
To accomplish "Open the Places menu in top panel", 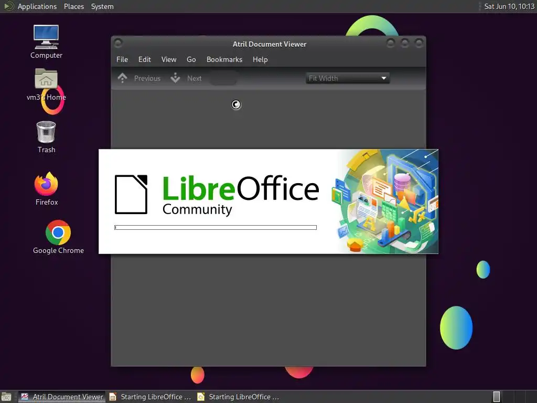I will 73,6.
